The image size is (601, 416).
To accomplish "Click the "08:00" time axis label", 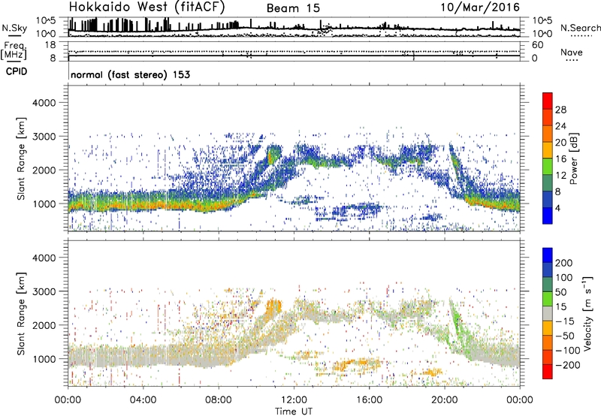I will pyautogui.click(x=219, y=400).
